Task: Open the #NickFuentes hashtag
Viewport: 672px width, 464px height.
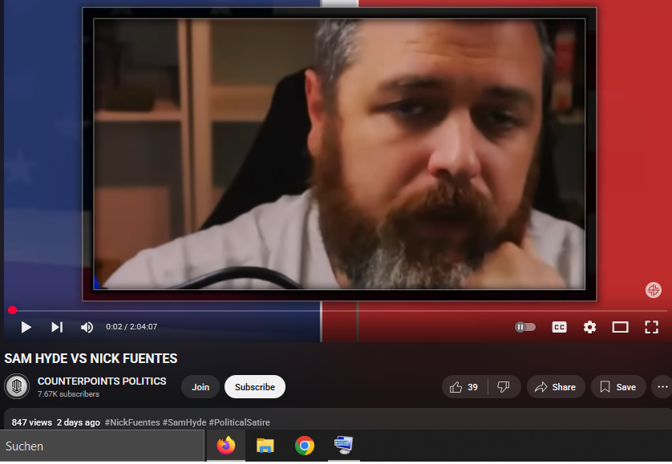Action: coord(132,422)
